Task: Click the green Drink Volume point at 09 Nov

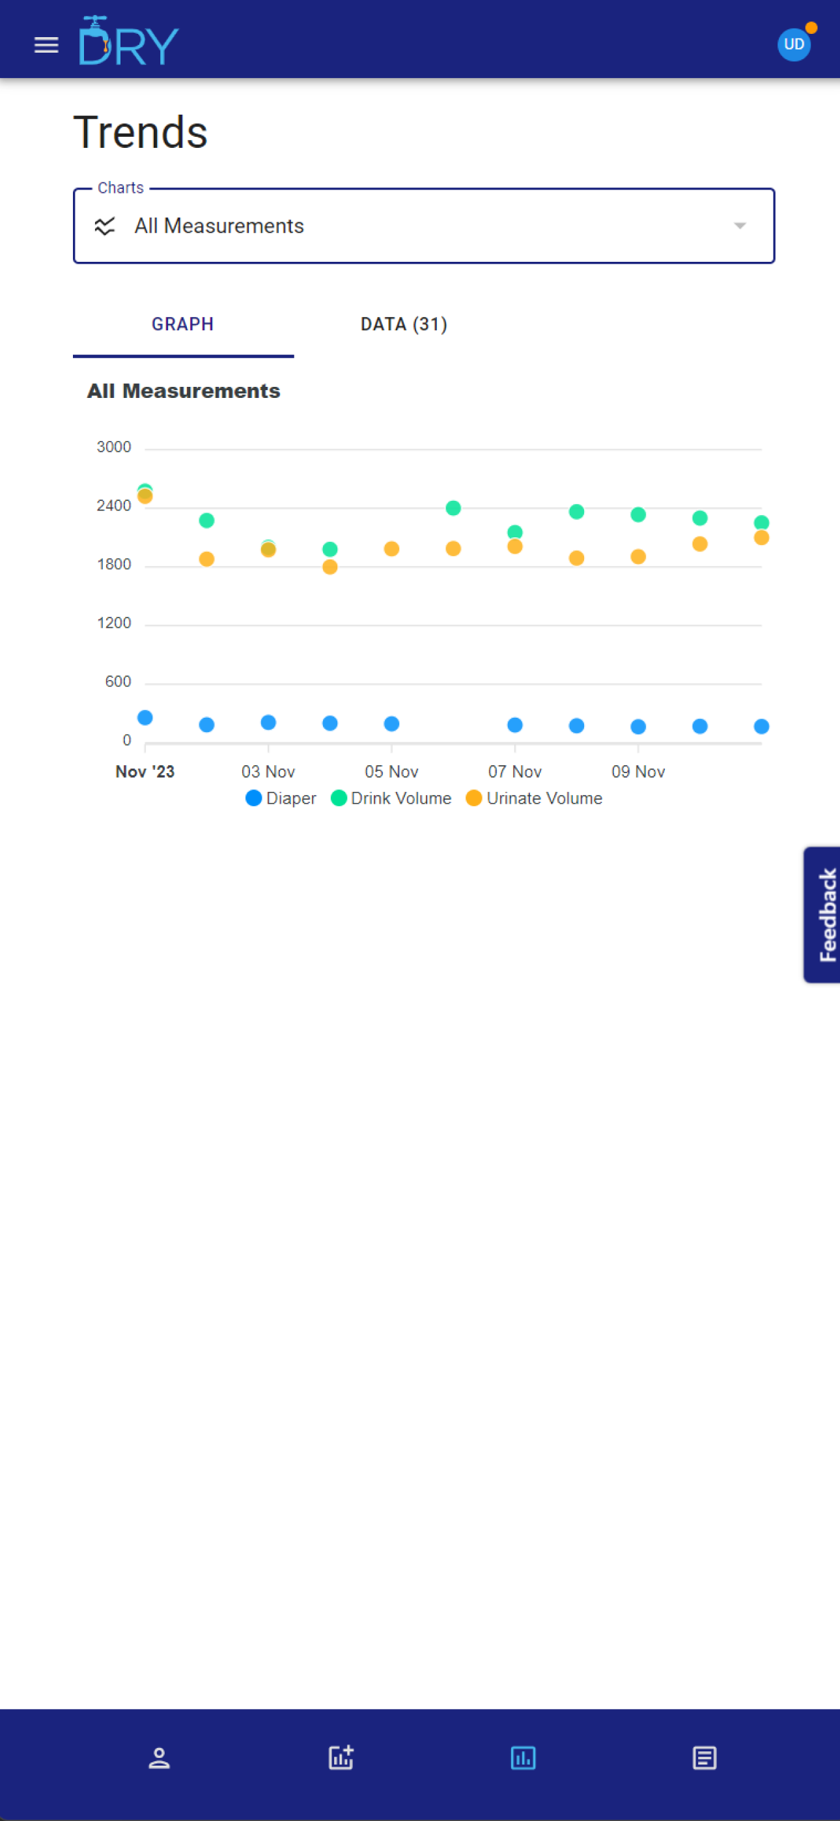Action: (x=639, y=515)
